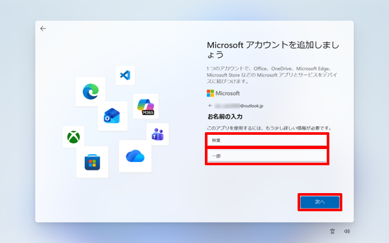Focus the surname field containing 秋葉

click(x=267, y=141)
